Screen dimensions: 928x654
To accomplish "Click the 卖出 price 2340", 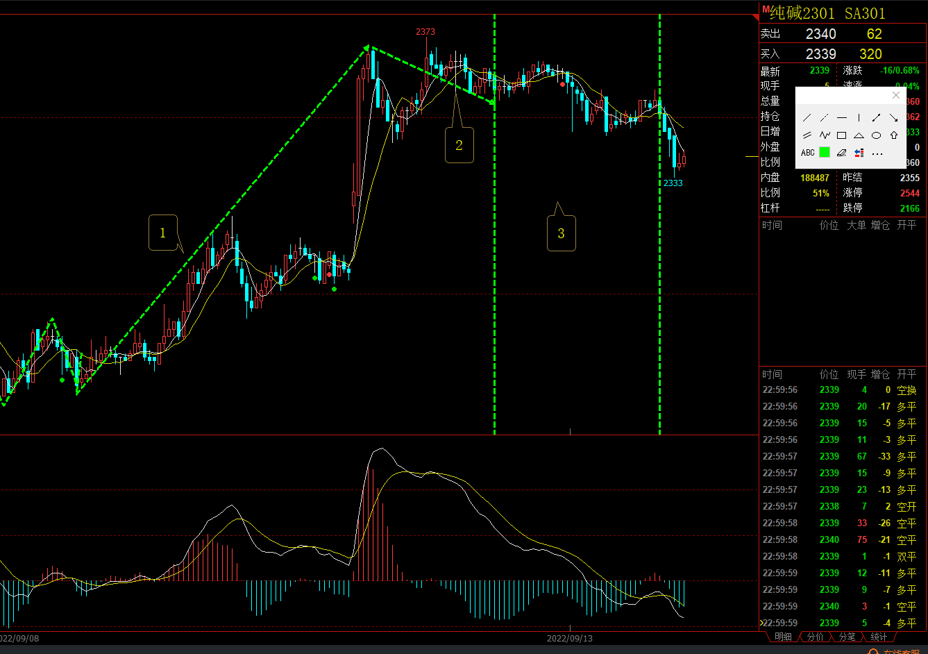I will tap(820, 34).
